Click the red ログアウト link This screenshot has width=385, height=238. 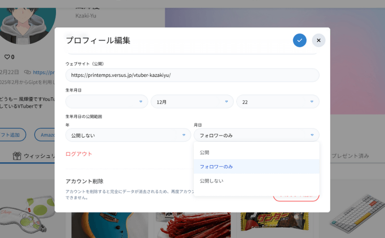[79, 154]
